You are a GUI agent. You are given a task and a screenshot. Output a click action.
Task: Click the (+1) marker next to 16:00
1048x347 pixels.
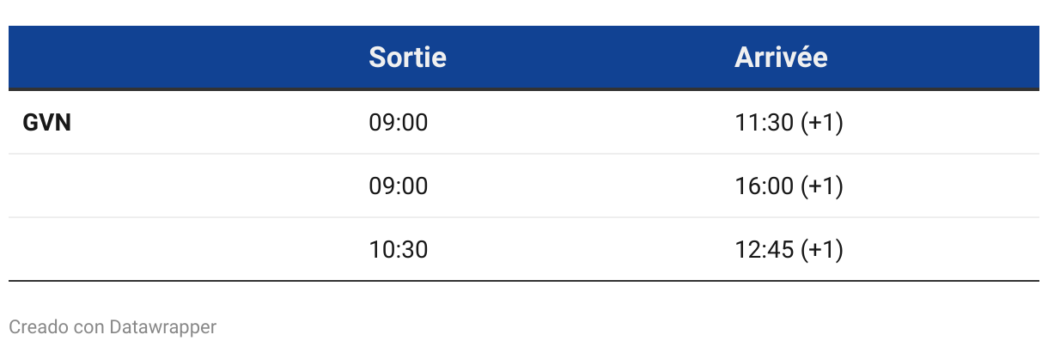821,186
